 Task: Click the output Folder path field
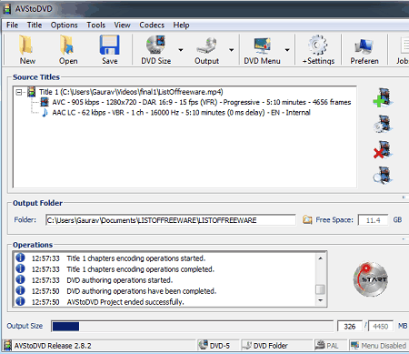[171, 220]
